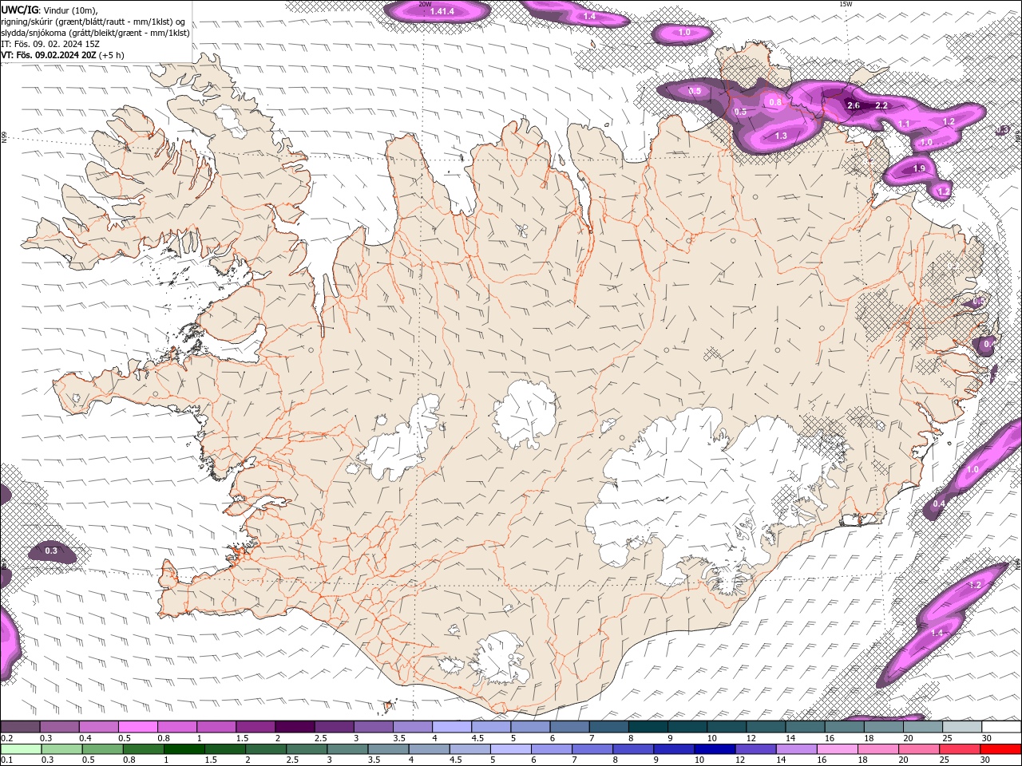The height and width of the screenshot is (766, 1022).
Task: Click the '30' label in the top legend row
Action: pyautogui.click(x=987, y=739)
